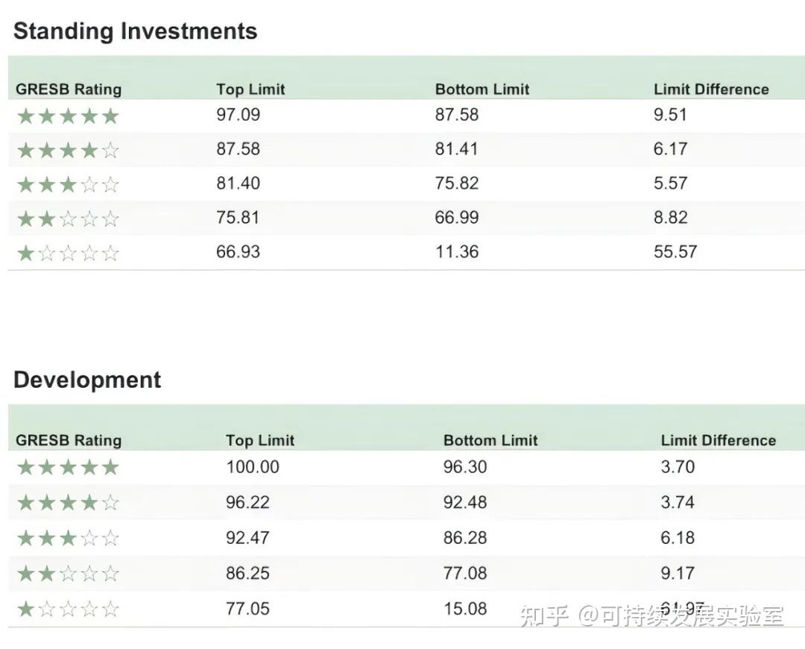805x649 pixels.
Task: Click the Development section heading
Action: (x=87, y=380)
